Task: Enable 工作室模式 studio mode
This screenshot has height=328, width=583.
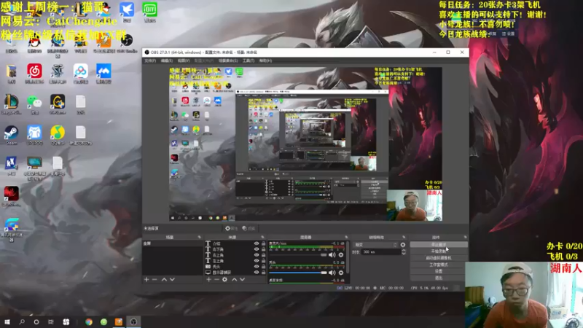Action: coord(439,265)
